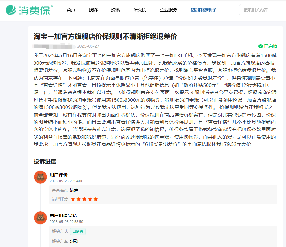Click the 已完结 status label

coord(271,46)
